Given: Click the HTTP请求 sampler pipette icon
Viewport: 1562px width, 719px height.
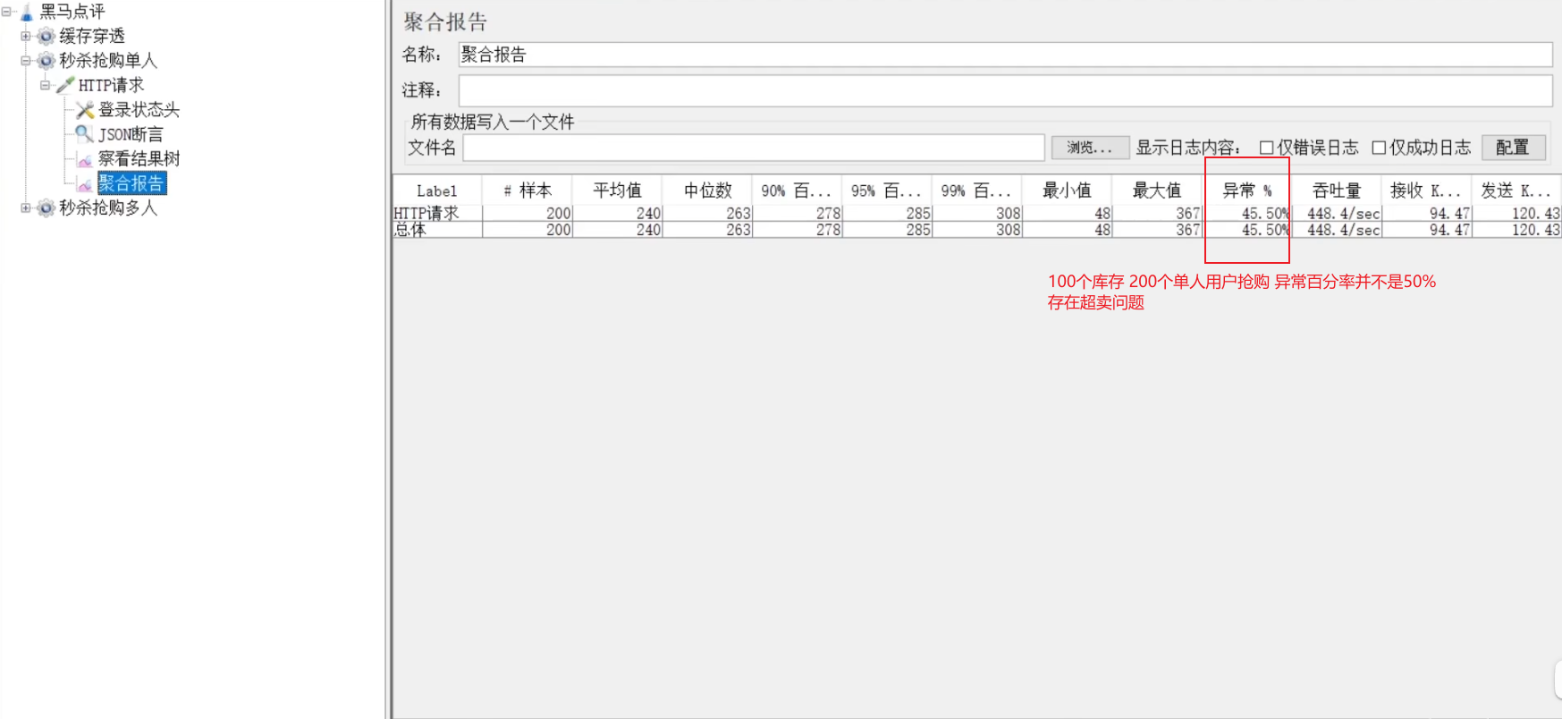Looking at the screenshot, I should (x=65, y=85).
